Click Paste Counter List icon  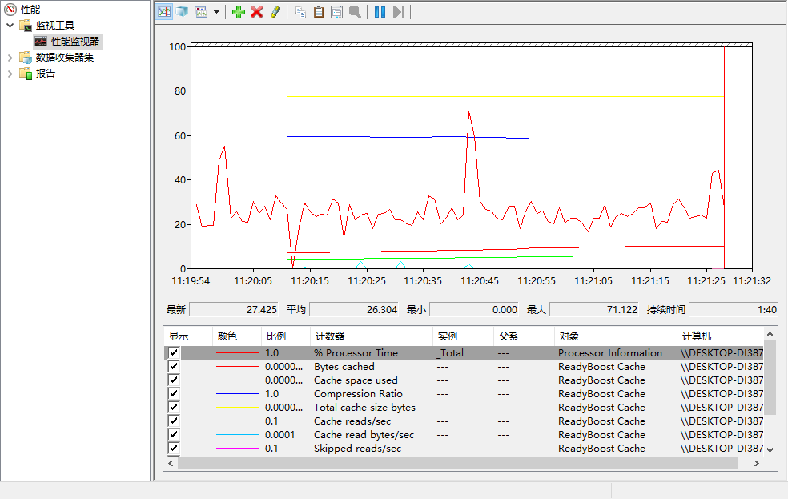coord(319,11)
